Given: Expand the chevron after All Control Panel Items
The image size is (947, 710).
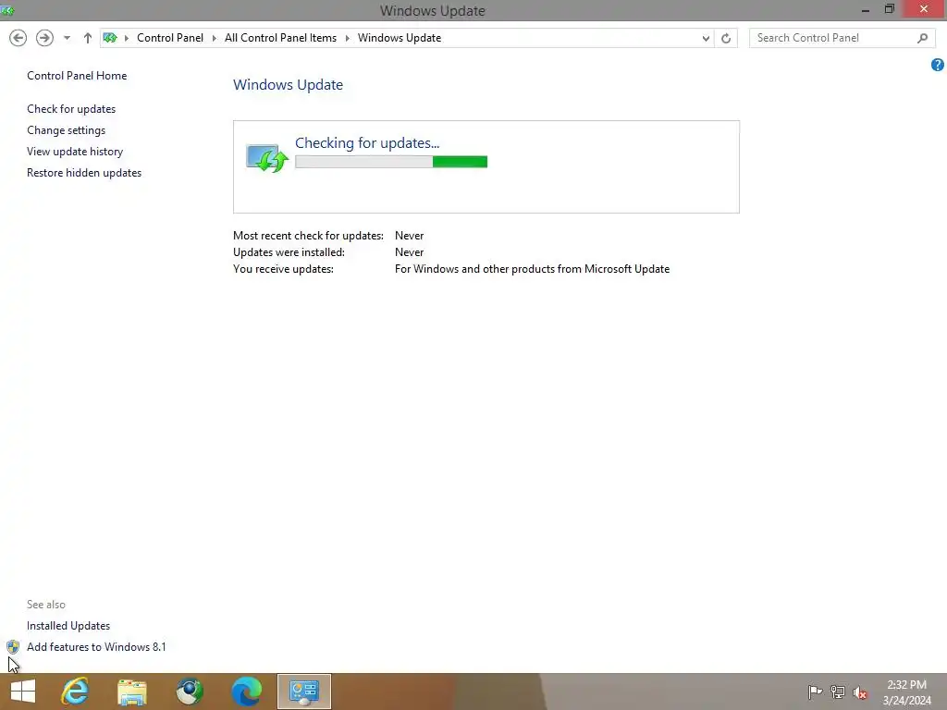Looking at the screenshot, I should click(348, 38).
